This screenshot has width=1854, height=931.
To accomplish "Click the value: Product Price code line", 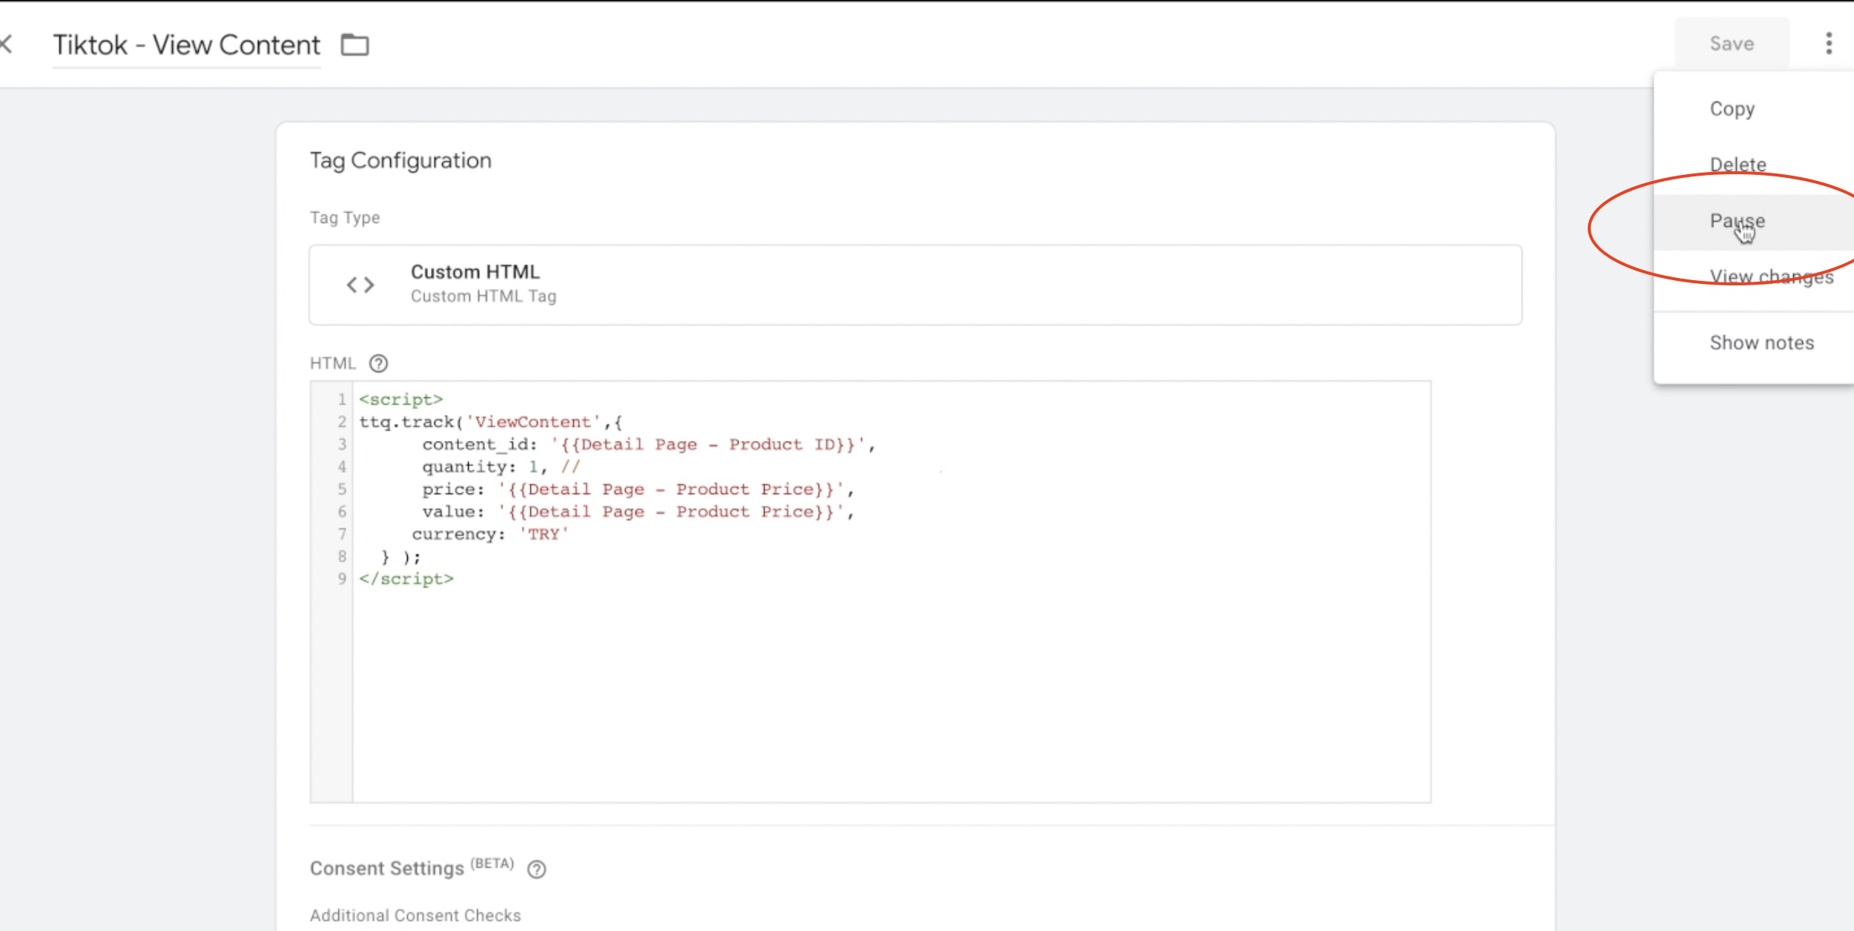I will click(639, 512).
